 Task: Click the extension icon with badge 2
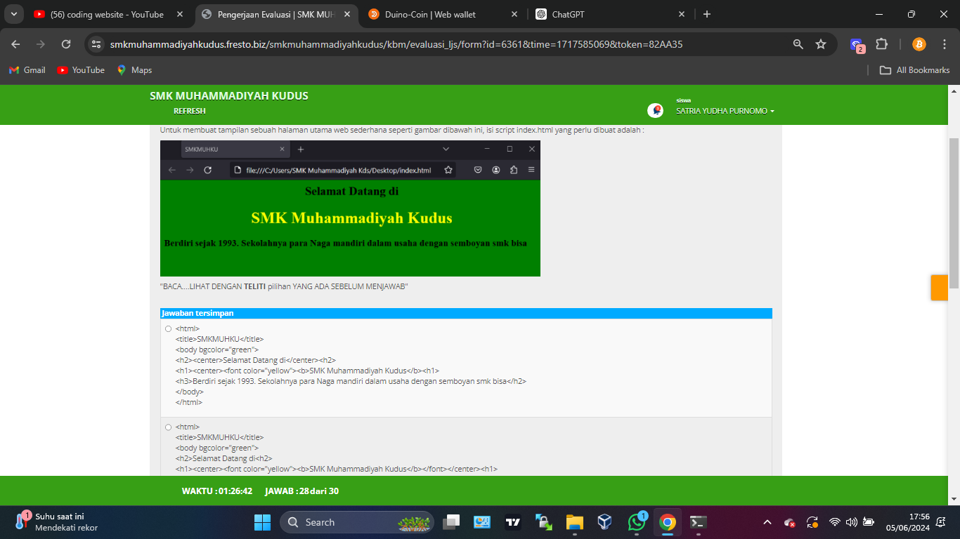point(857,45)
